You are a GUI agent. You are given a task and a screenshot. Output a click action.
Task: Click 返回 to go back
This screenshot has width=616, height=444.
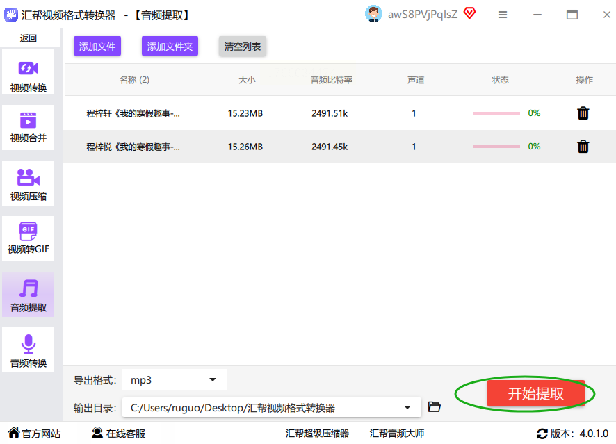click(x=29, y=38)
